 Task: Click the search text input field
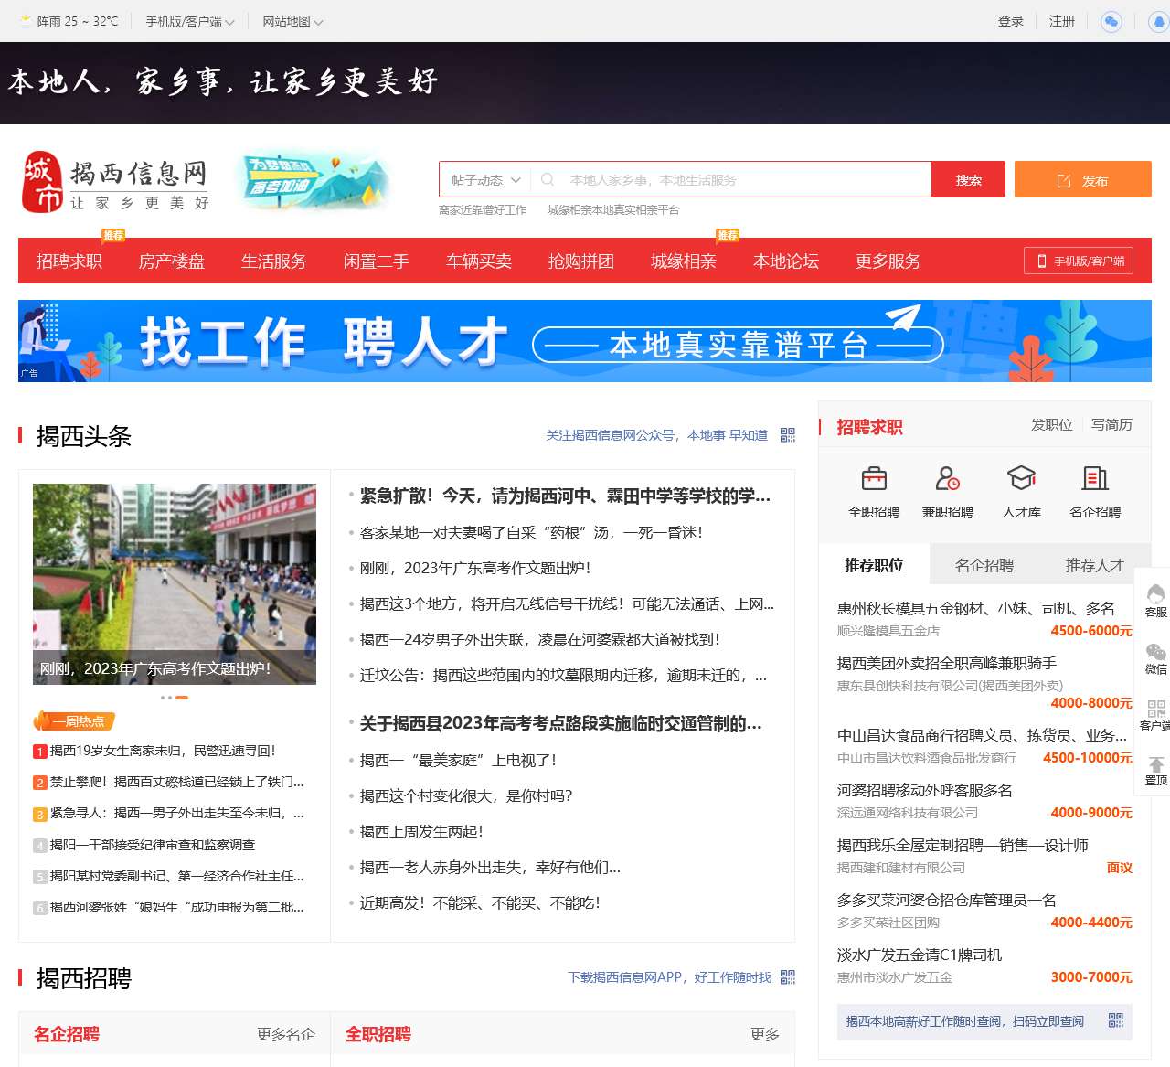[x=740, y=180]
